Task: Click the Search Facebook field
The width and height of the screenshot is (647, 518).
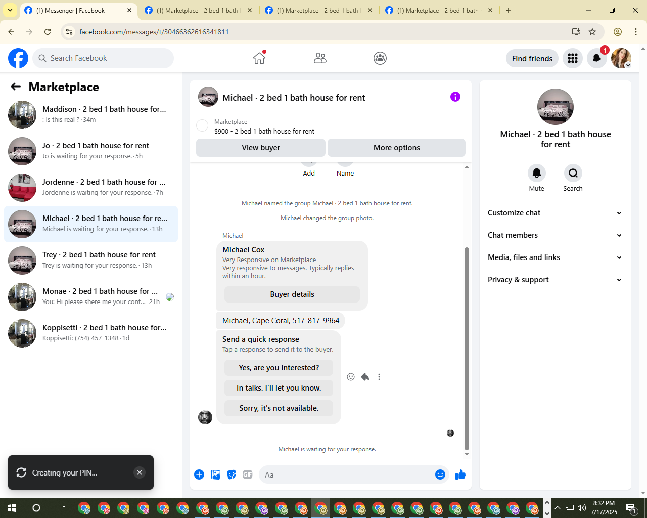Action: point(103,58)
